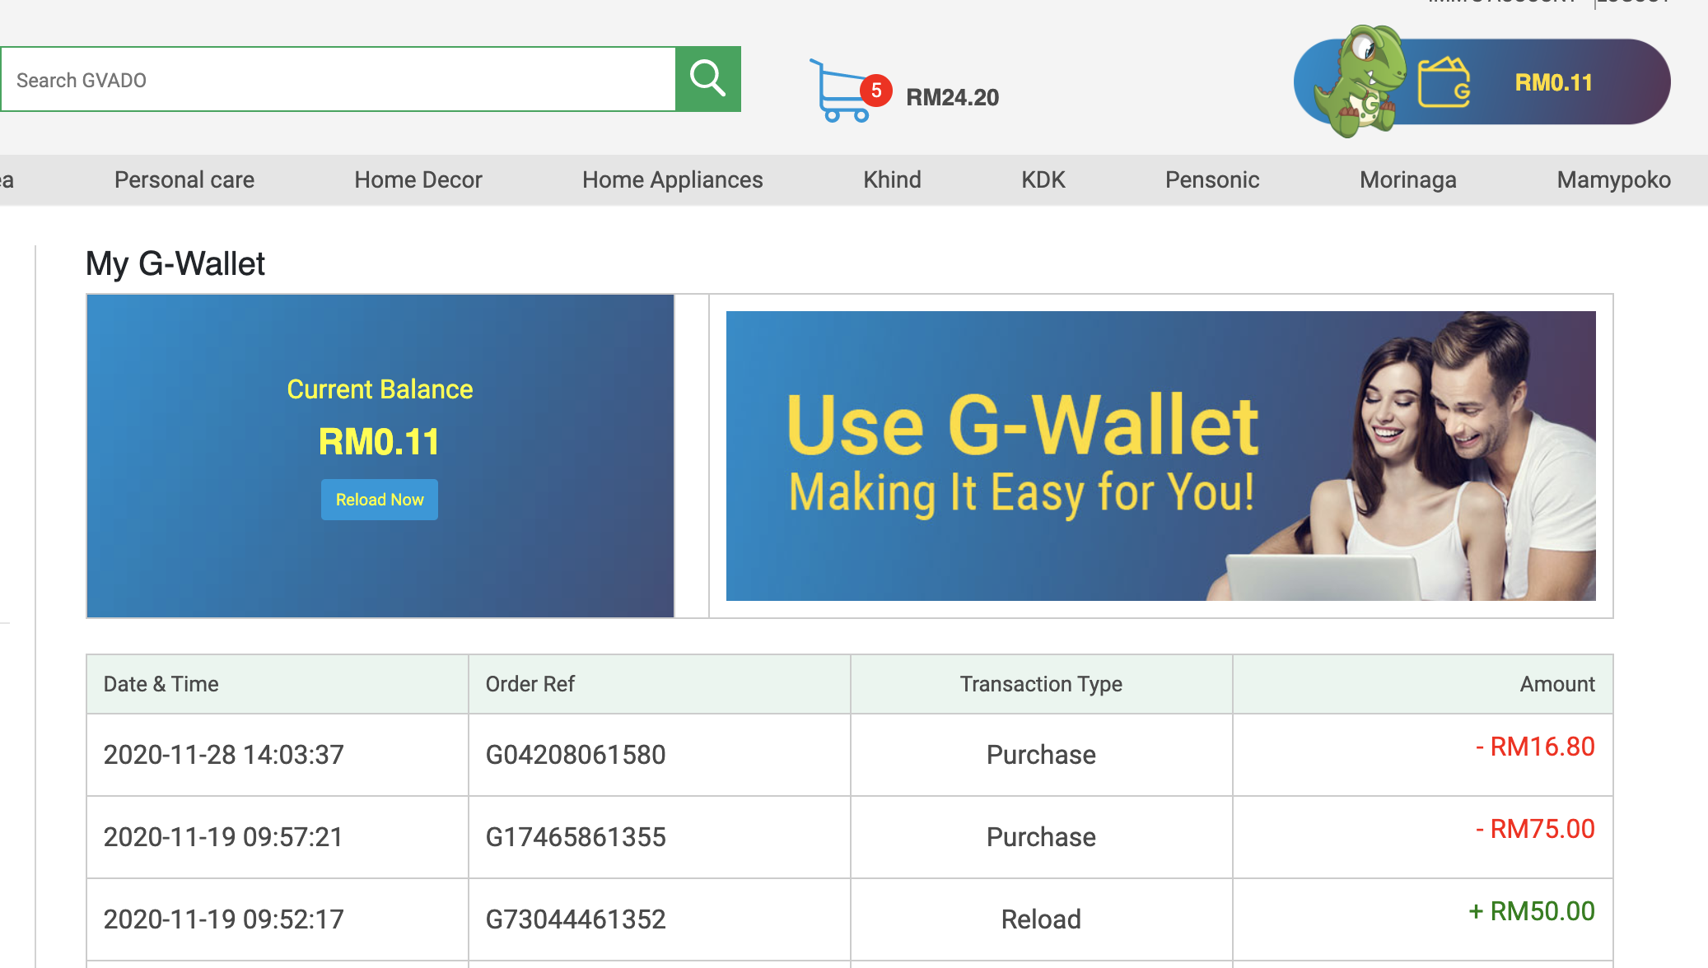Open the Mamypoko category
This screenshot has width=1708, height=968.
coord(1612,179)
